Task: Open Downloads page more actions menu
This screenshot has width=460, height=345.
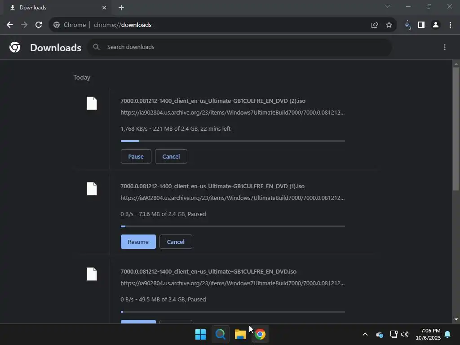Action: coord(445,47)
